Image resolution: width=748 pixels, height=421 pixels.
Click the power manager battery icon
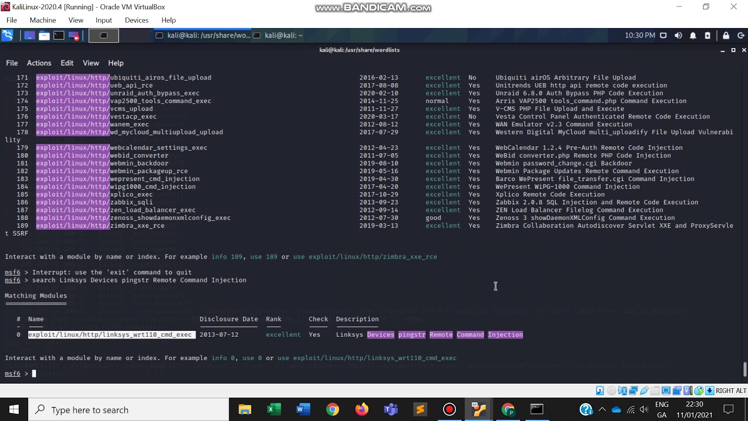(x=708, y=36)
